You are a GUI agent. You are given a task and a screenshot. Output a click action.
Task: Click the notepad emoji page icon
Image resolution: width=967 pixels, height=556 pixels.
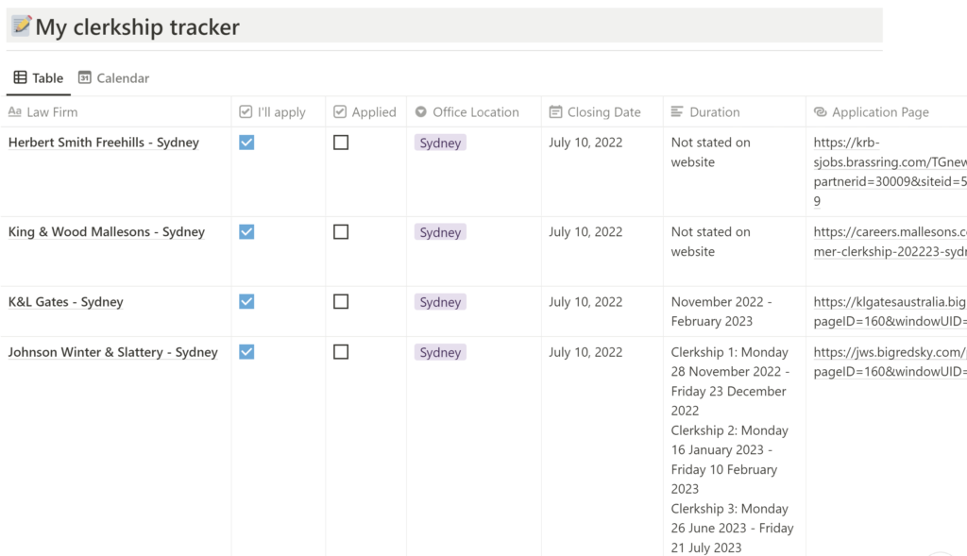(21, 25)
